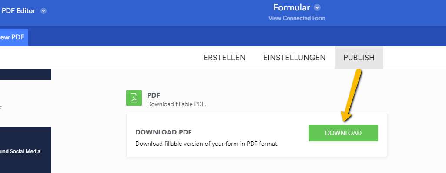Go to the EINSTELLUNGEN tab
This screenshot has height=173, width=446.
pos(295,58)
